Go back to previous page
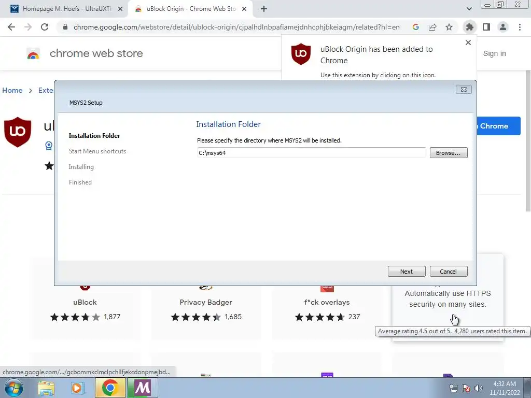Screen dimensions: 531x398 click(11, 27)
